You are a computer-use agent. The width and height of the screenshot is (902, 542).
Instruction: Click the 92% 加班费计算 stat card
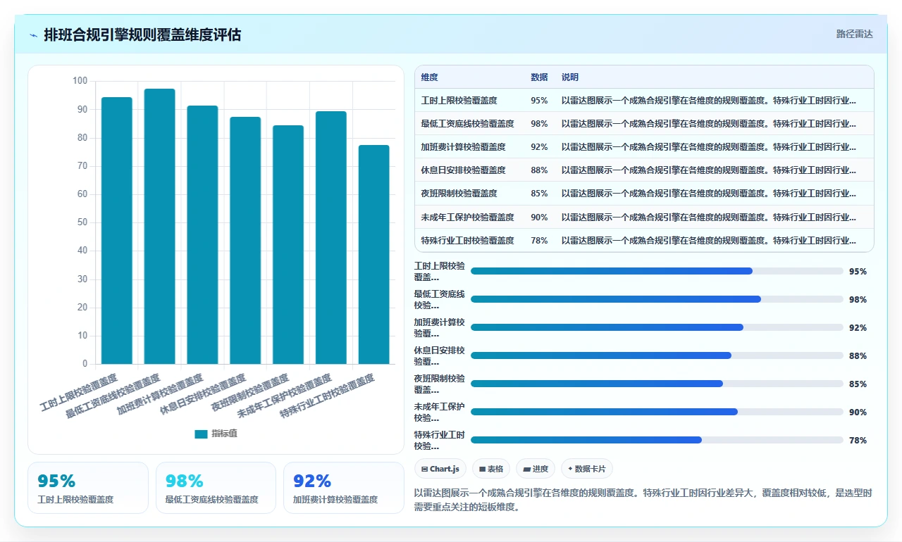[x=344, y=488]
